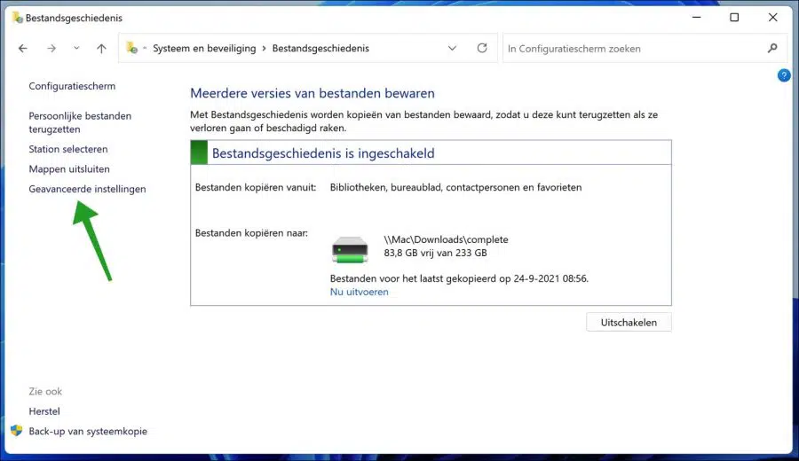Image resolution: width=799 pixels, height=461 pixels.
Task: Go back with the Back arrow
Action: [x=23, y=49]
